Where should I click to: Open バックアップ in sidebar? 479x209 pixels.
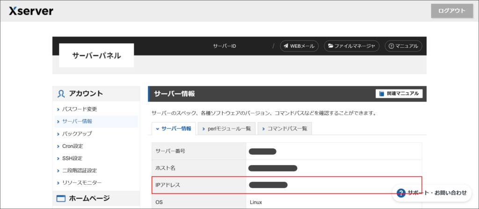pos(77,134)
